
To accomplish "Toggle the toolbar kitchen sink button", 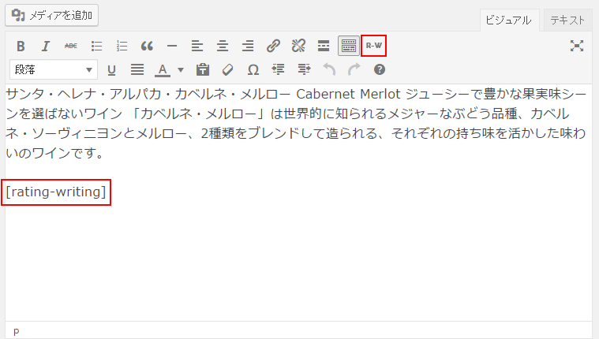I will tap(349, 47).
